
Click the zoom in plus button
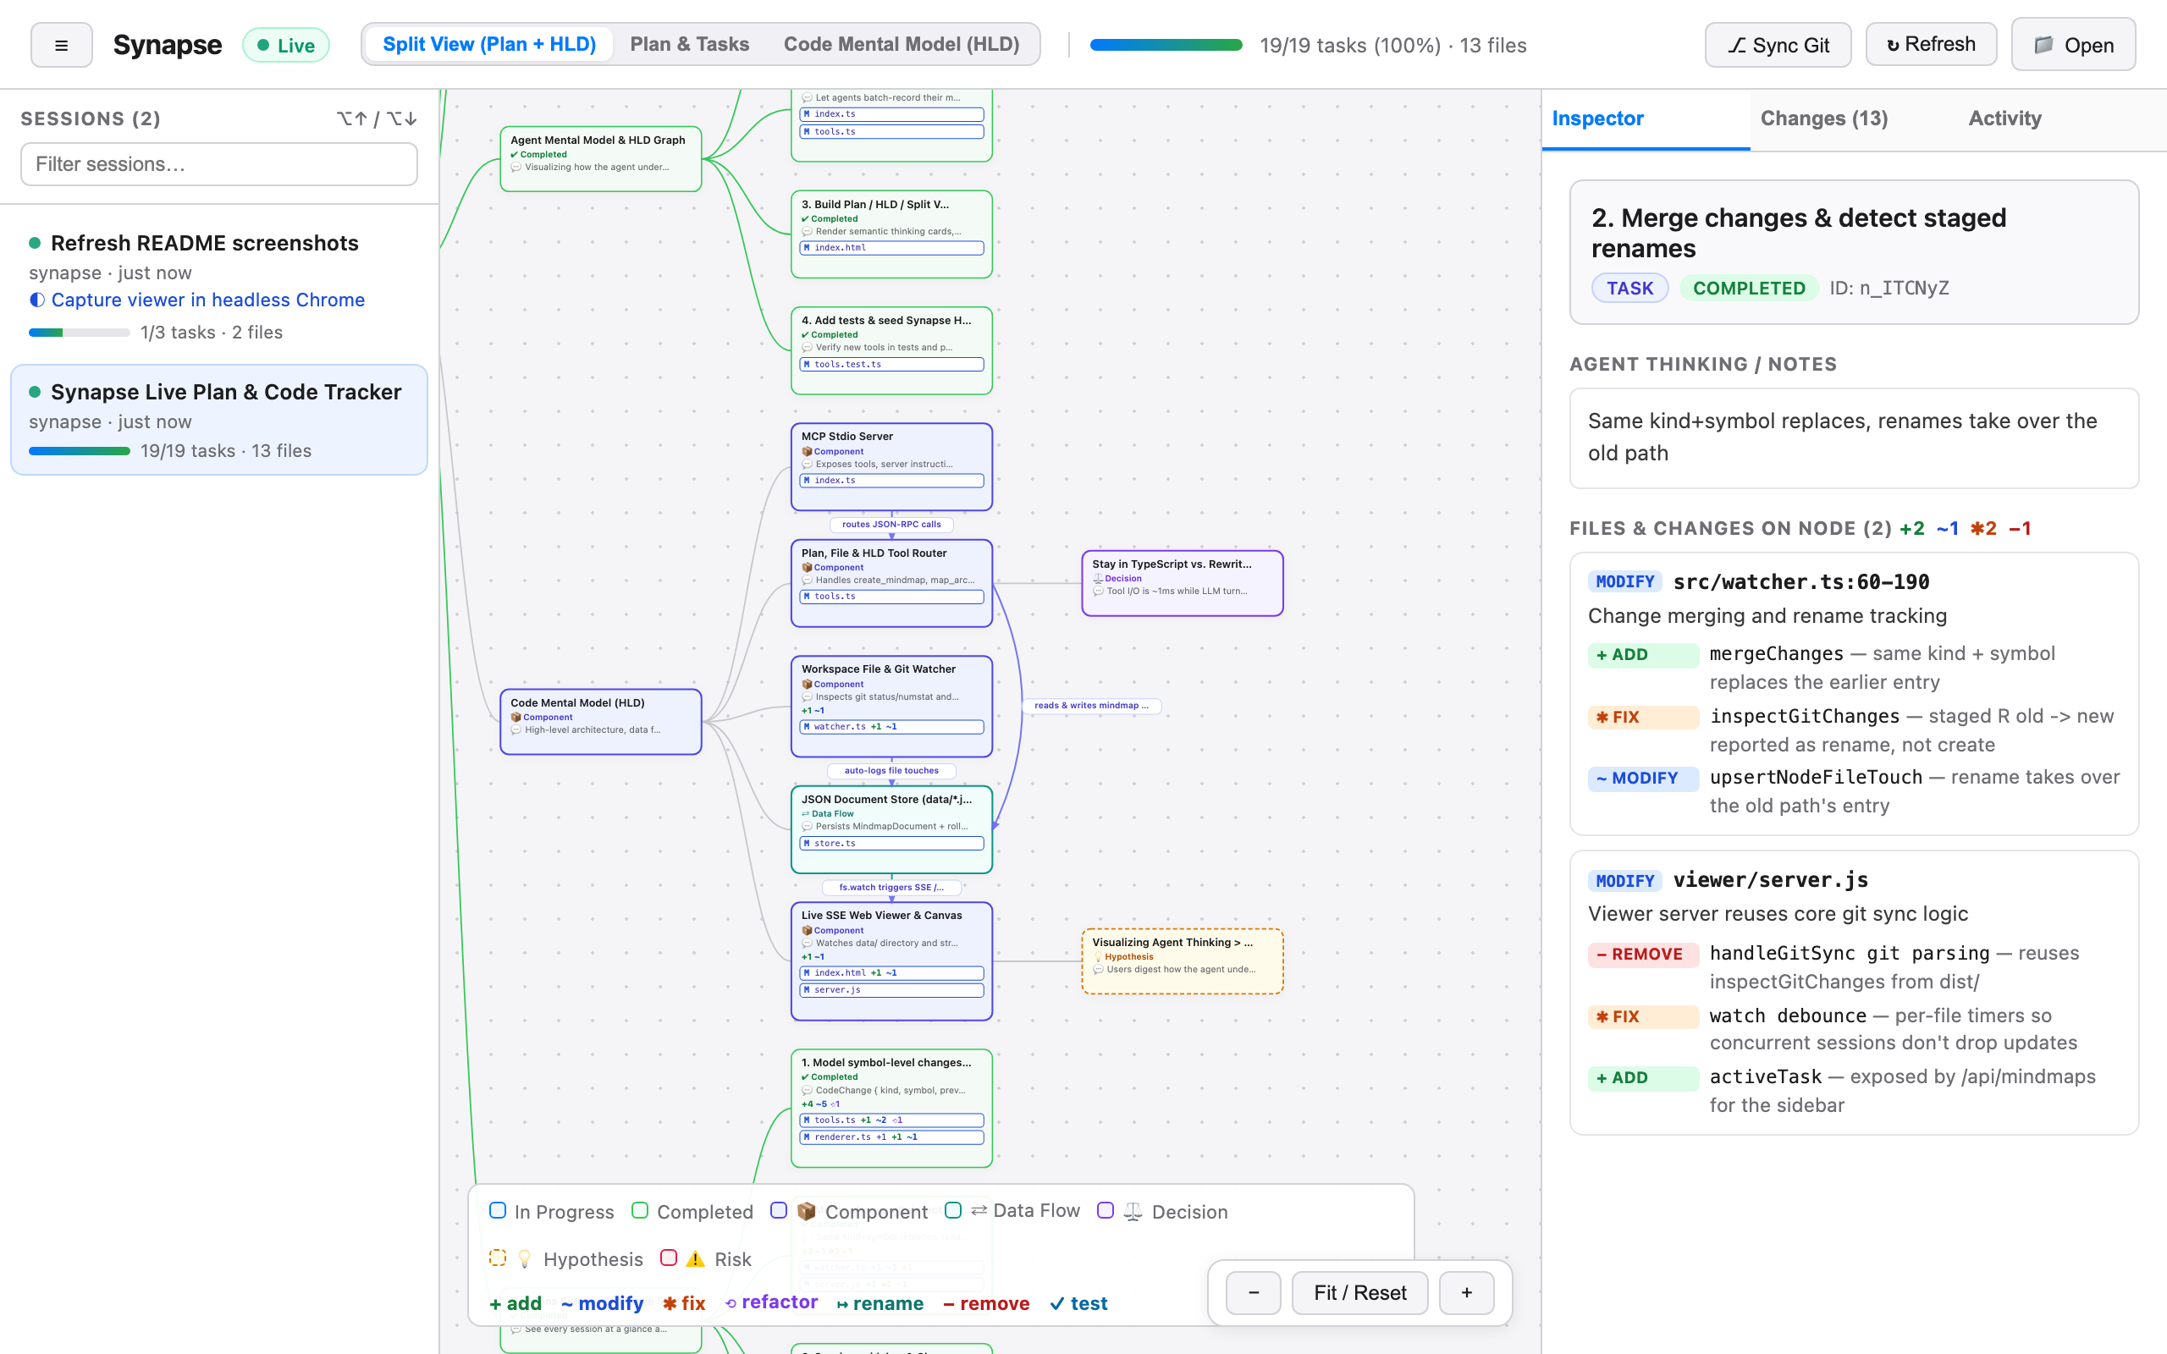click(1466, 1292)
